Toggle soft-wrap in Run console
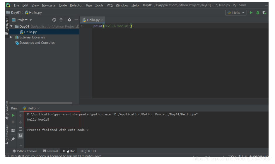The height and width of the screenshot is (164, 275). [20, 129]
